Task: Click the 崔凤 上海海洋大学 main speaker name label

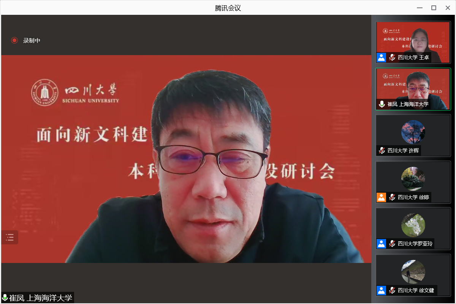Action: tap(41, 298)
